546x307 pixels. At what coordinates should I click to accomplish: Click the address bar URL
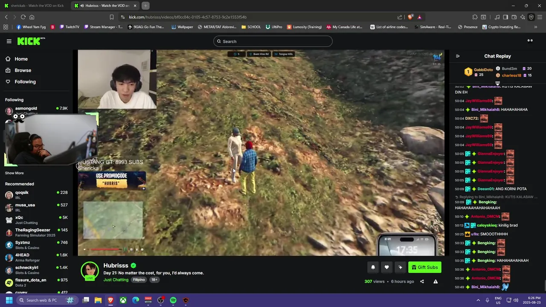tap(188, 17)
